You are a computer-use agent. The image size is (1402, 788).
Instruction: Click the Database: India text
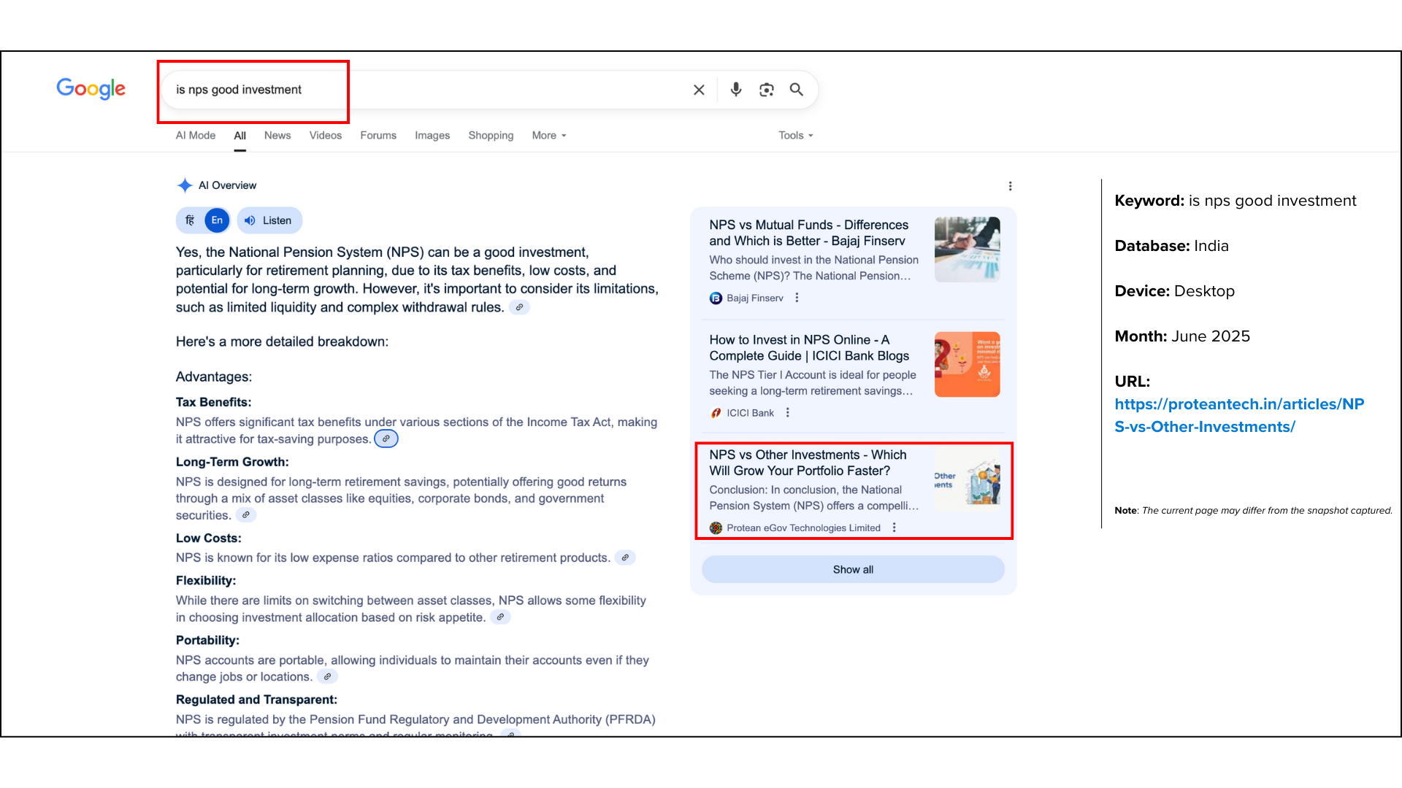[1171, 246]
